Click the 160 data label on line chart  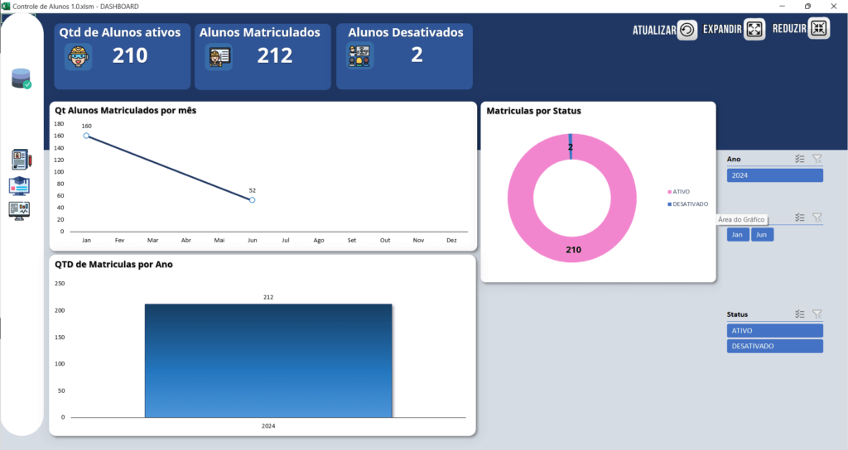coord(86,126)
